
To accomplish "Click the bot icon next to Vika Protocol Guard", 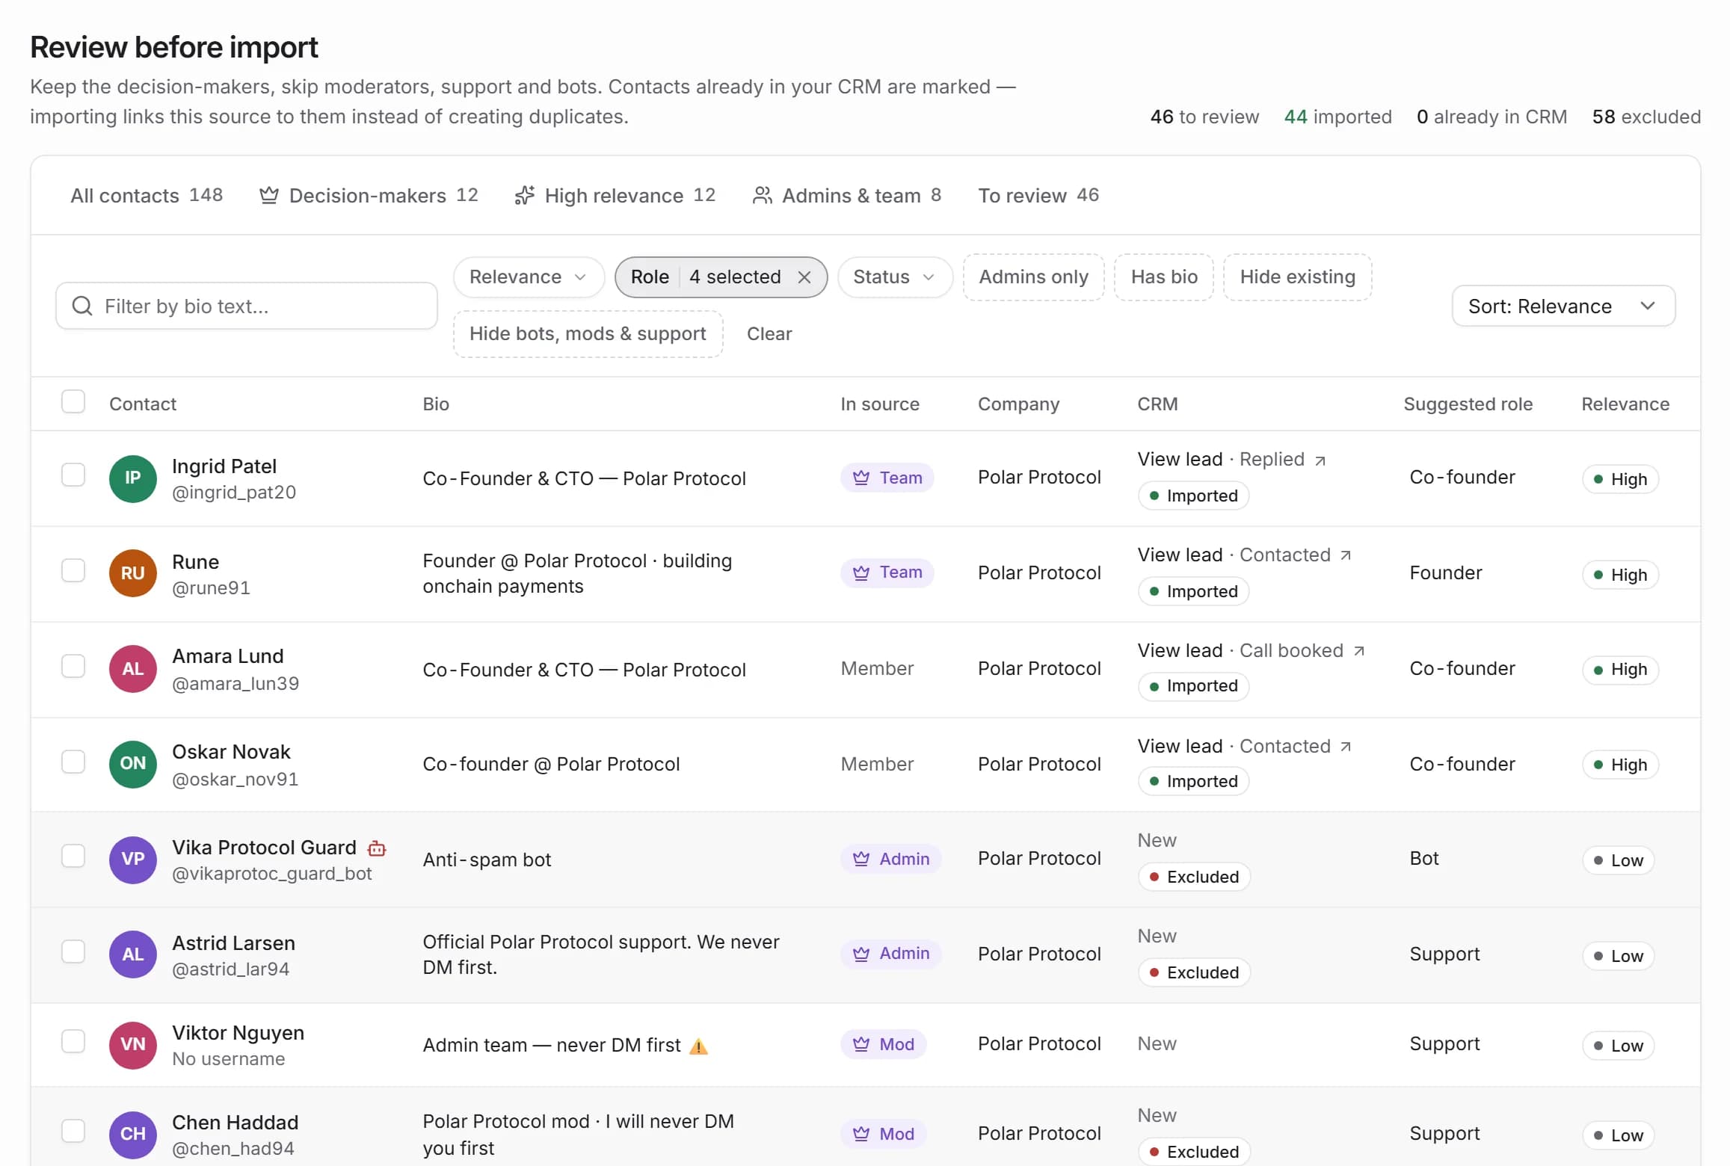I will click(x=377, y=848).
